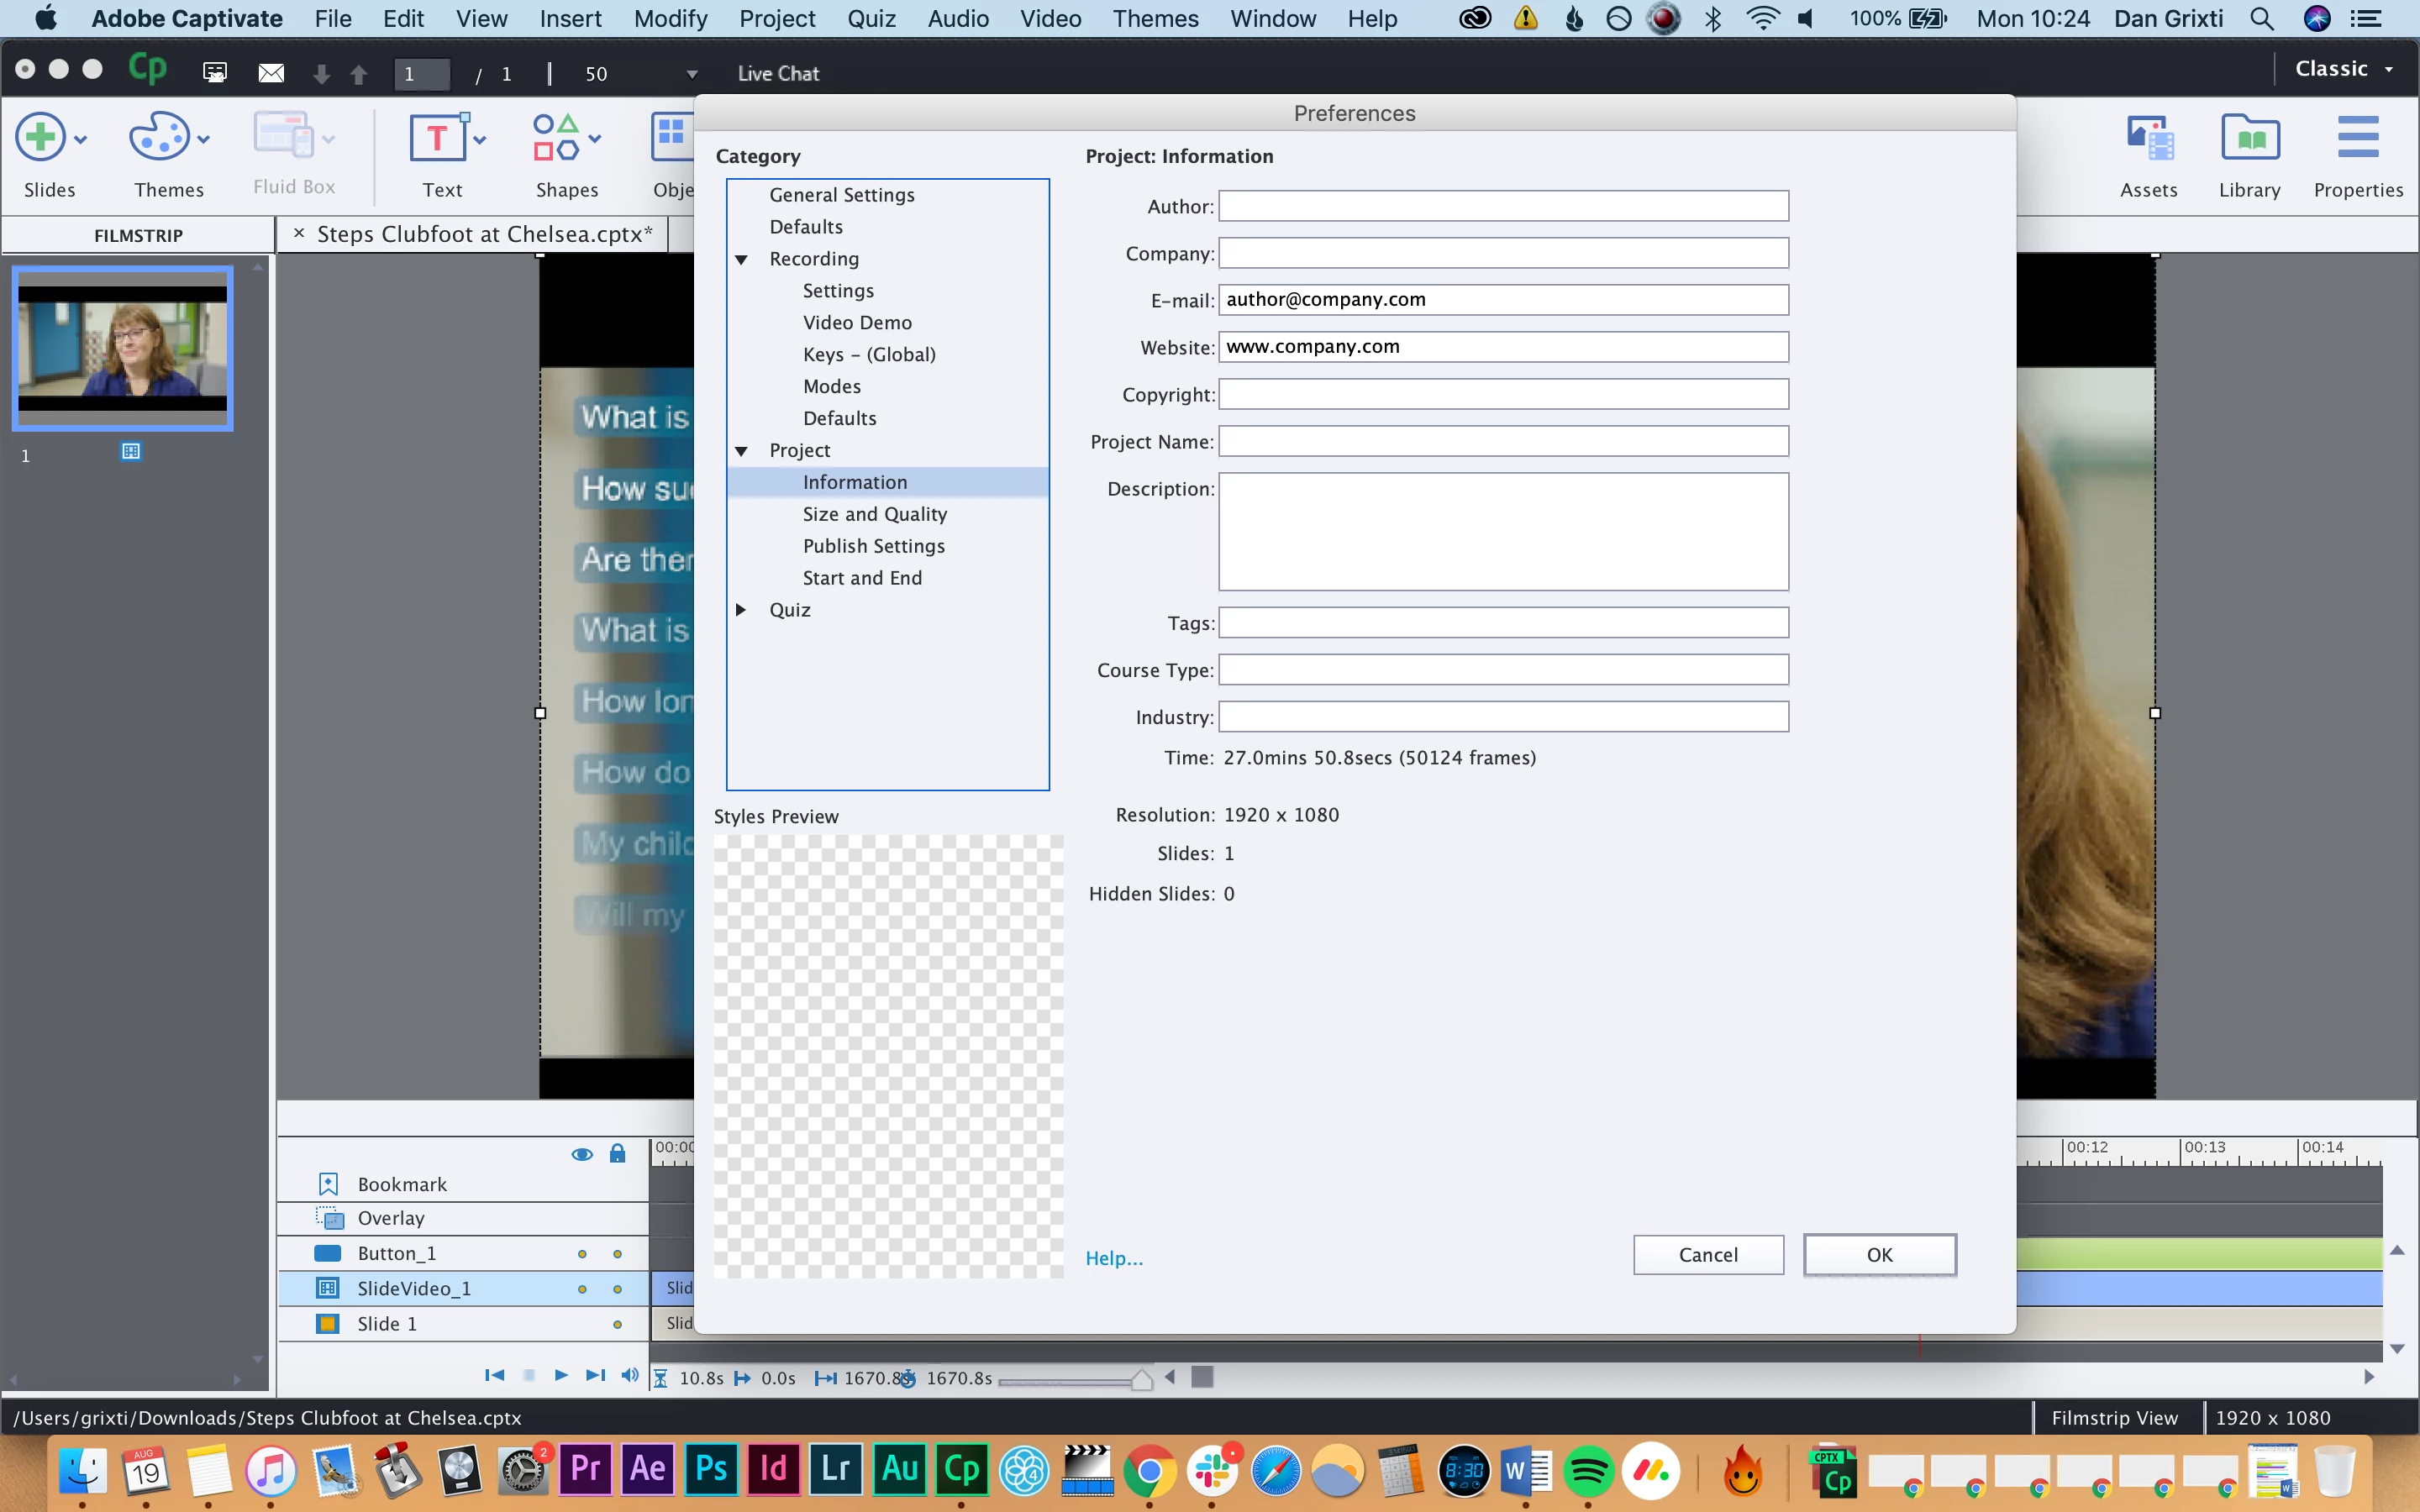
Task: Select Size and Quality category
Action: point(874,514)
